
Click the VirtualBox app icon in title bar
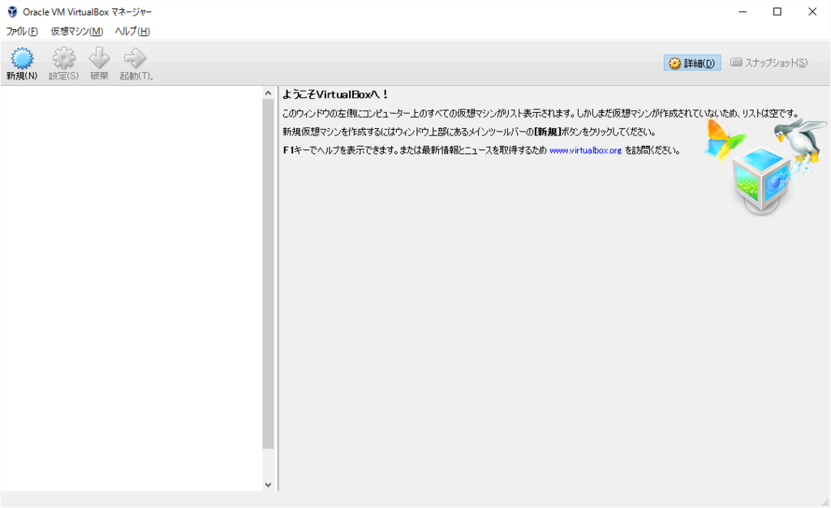12,11
